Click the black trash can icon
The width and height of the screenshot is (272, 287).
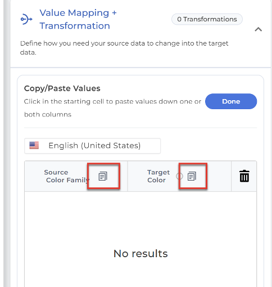(244, 176)
